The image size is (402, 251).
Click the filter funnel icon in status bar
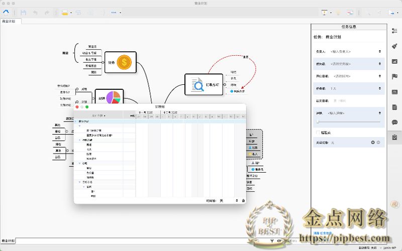(x=272, y=241)
